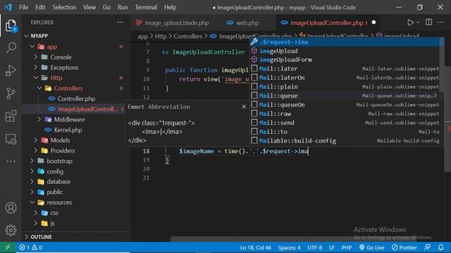Click the Go Live status bar button
This screenshot has width=451, height=253.
(372, 247)
